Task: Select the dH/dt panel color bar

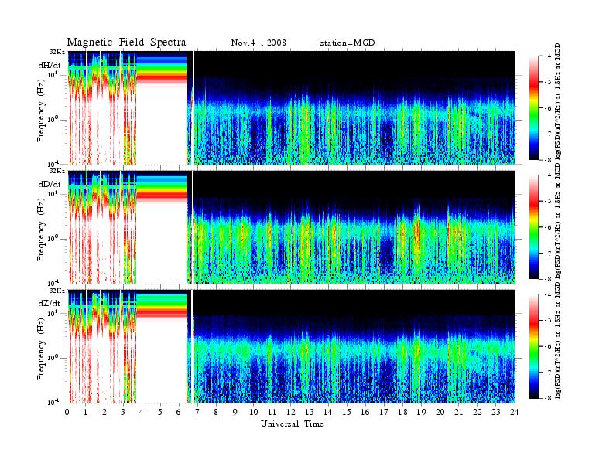Action: [x=534, y=108]
